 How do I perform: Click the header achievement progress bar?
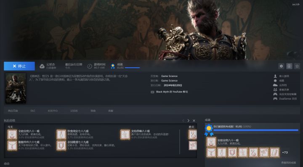pyautogui.click(x=132, y=68)
